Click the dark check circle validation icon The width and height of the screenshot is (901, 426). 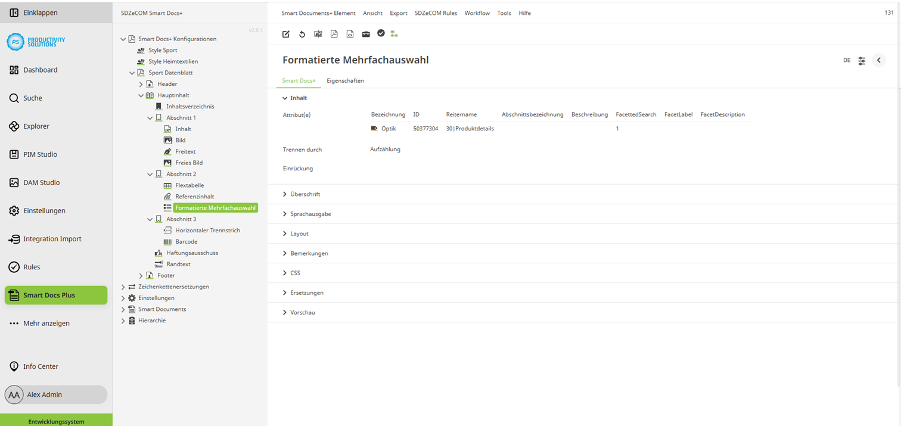tap(381, 33)
